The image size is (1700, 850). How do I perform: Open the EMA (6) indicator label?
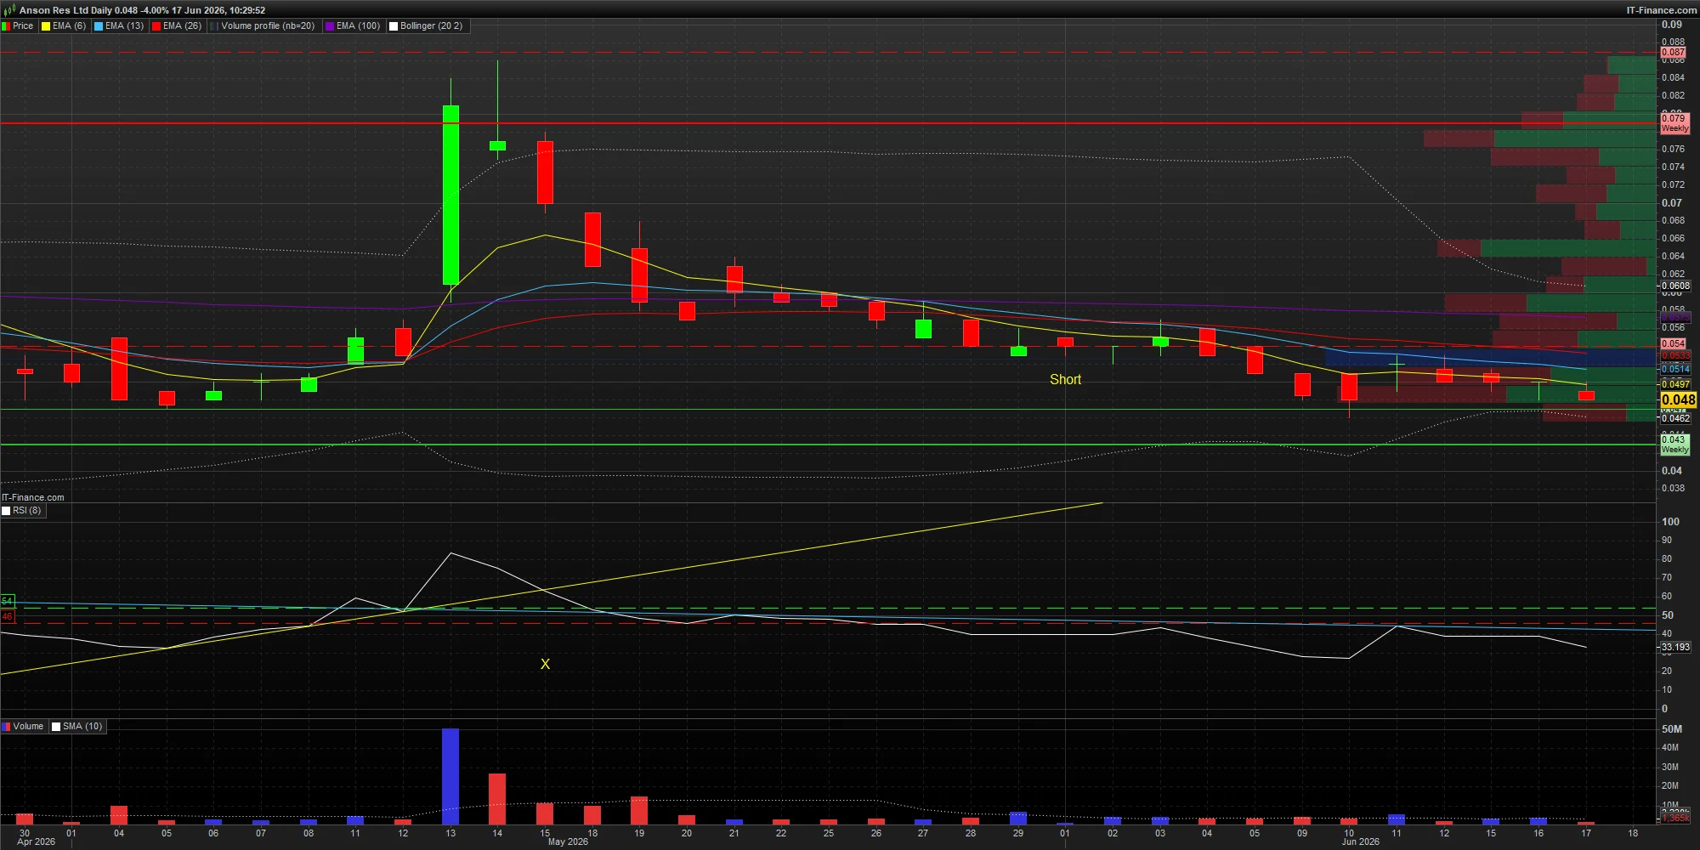(69, 26)
